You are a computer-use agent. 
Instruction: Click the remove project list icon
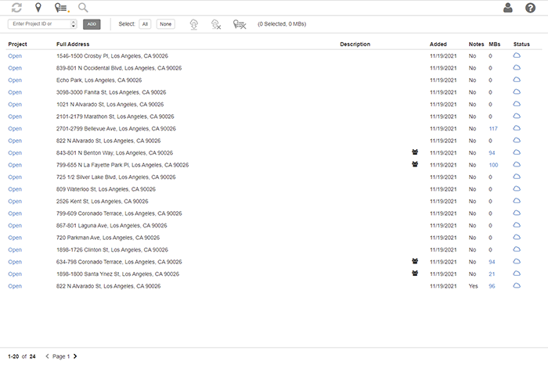(240, 24)
